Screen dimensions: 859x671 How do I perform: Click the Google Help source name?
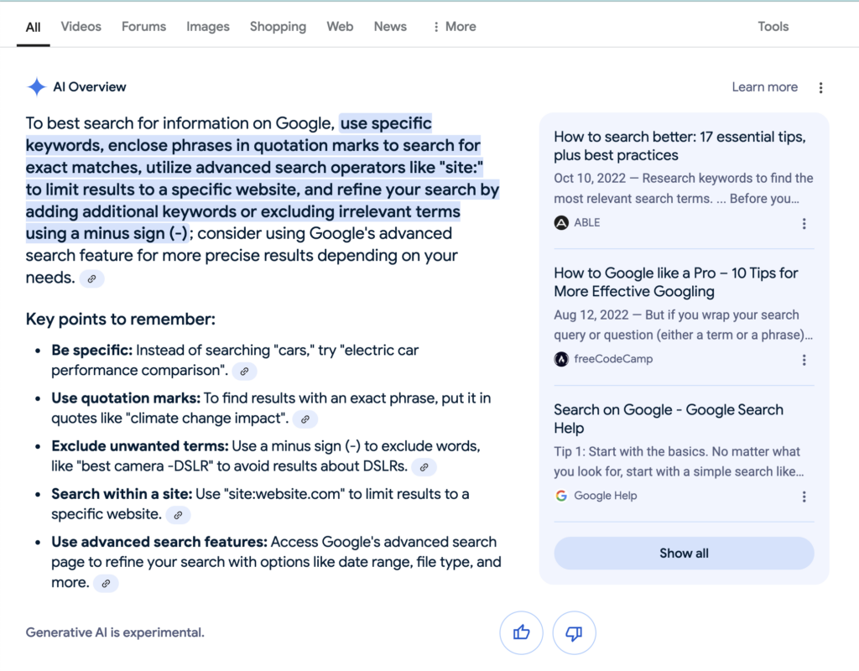pos(606,496)
